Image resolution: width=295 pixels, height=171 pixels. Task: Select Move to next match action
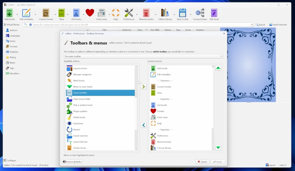(101, 87)
